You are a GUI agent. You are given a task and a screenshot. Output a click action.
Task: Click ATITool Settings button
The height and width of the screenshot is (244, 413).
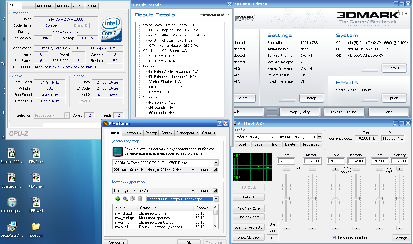pos(401,238)
